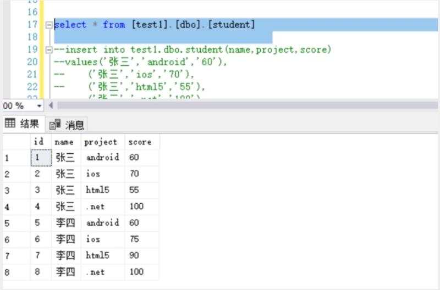The width and height of the screenshot is (440, 290).
Task: Click the select keyword on line 17
Action: point(70,25)
